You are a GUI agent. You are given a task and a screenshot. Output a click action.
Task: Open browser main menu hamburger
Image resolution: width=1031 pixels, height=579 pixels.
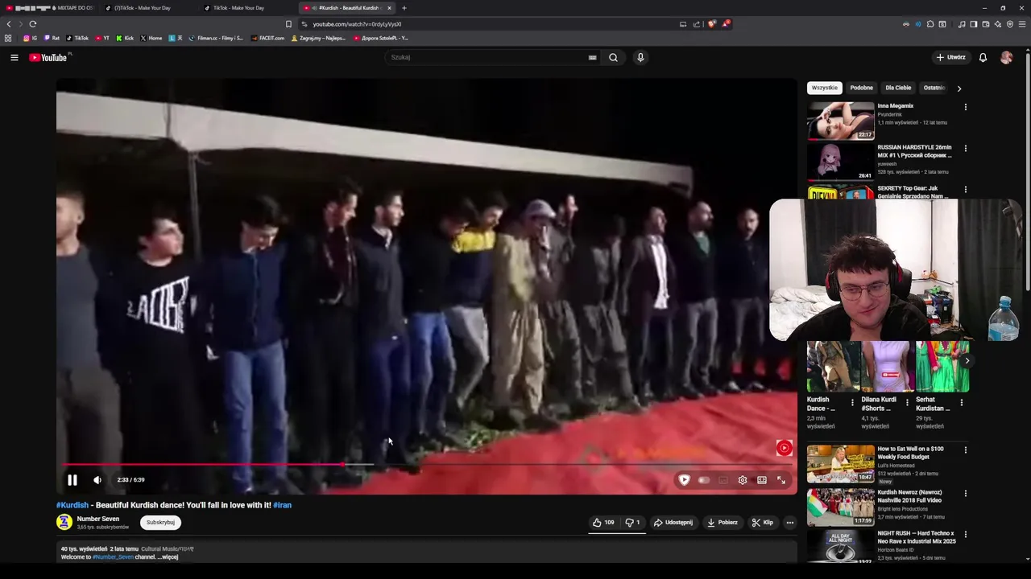point(1022,24)
